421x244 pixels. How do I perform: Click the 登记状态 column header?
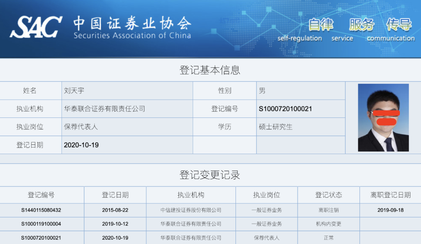pyautogui.click(x=329, y=195)
